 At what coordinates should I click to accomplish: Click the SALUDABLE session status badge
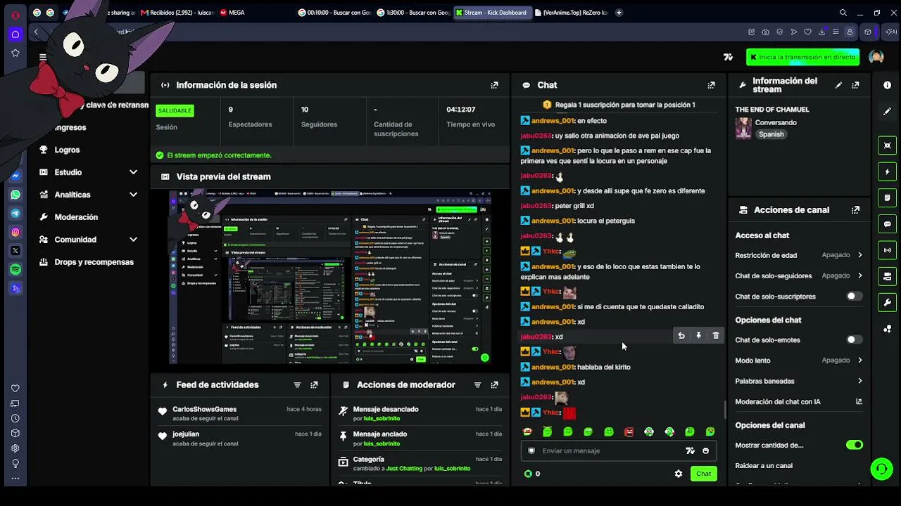[175, 110]
